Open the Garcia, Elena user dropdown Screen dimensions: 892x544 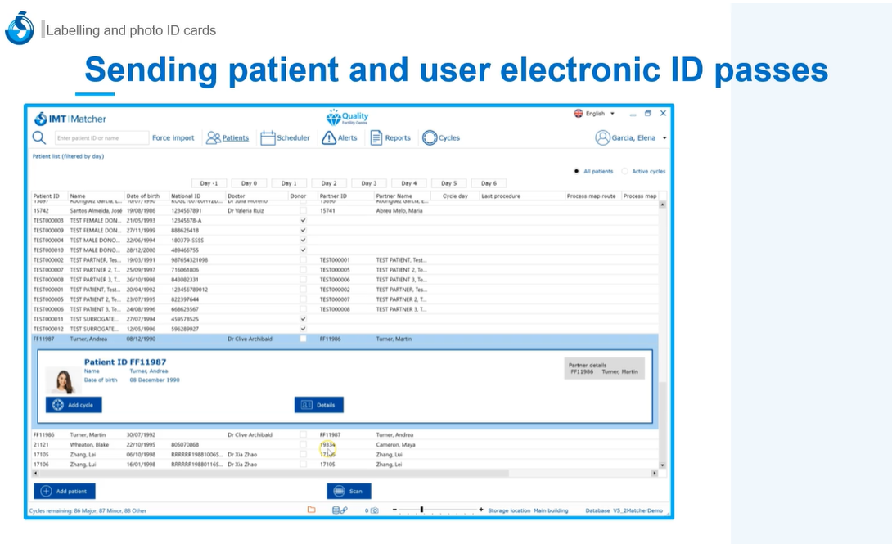pyautogui.click(x=631, y=138)
